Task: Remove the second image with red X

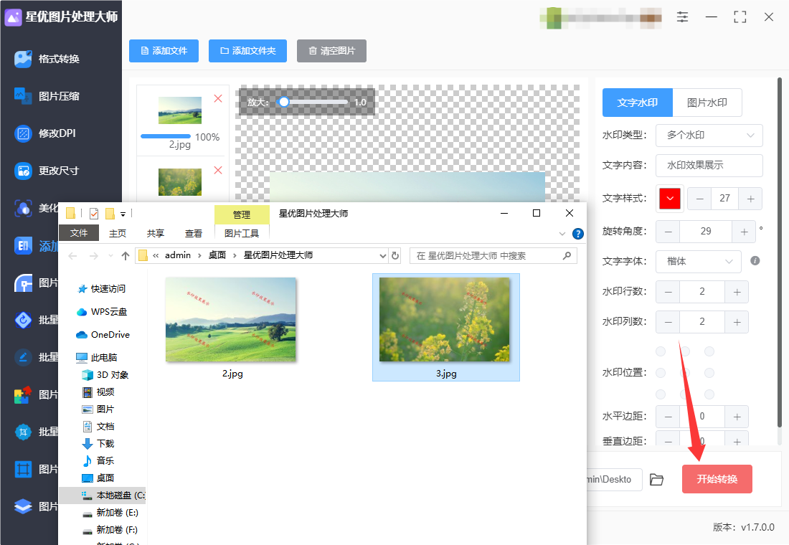Action: [218, 170]
